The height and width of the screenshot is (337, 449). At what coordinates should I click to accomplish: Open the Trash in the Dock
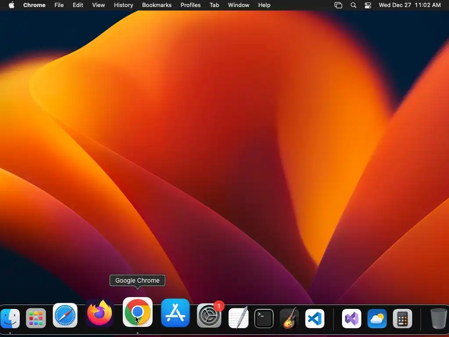coord(438,319)
